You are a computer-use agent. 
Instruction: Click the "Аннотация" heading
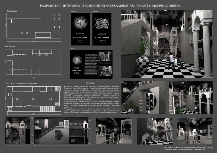pyautogui.click(x=91, y=83)
